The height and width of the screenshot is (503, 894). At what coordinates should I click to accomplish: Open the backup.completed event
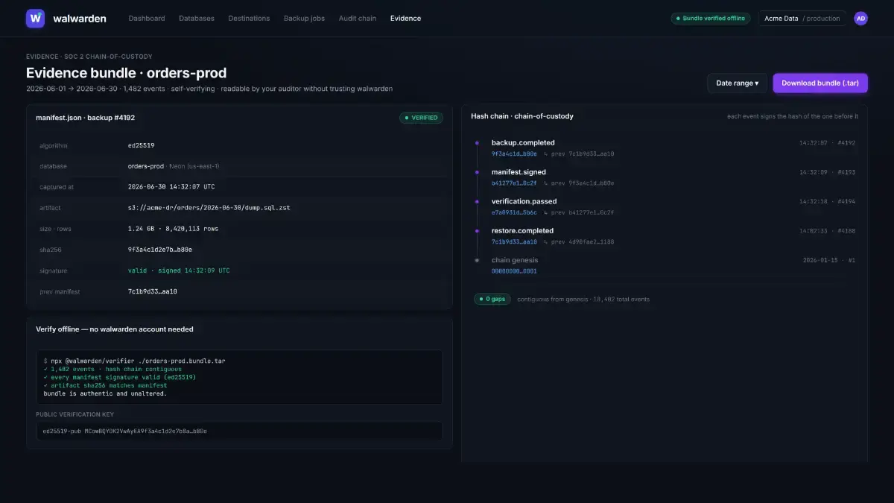[523, 142]
